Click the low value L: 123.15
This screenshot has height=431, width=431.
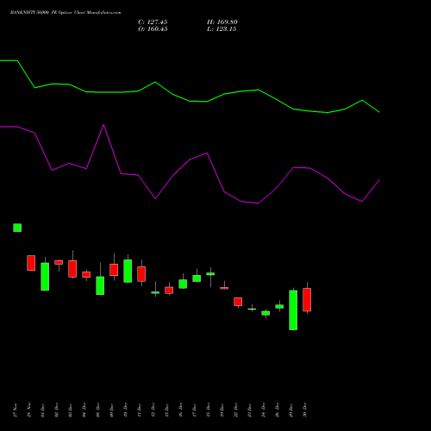coord(222,29)
